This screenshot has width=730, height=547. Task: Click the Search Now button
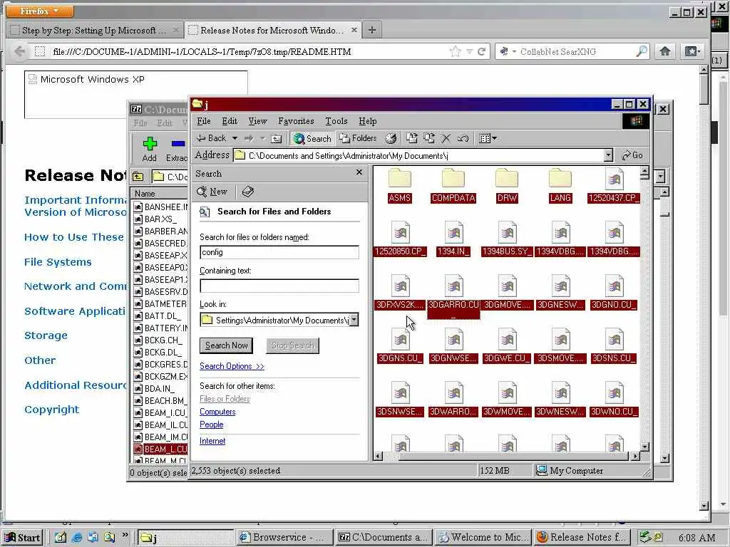click(x=226, y=345)
